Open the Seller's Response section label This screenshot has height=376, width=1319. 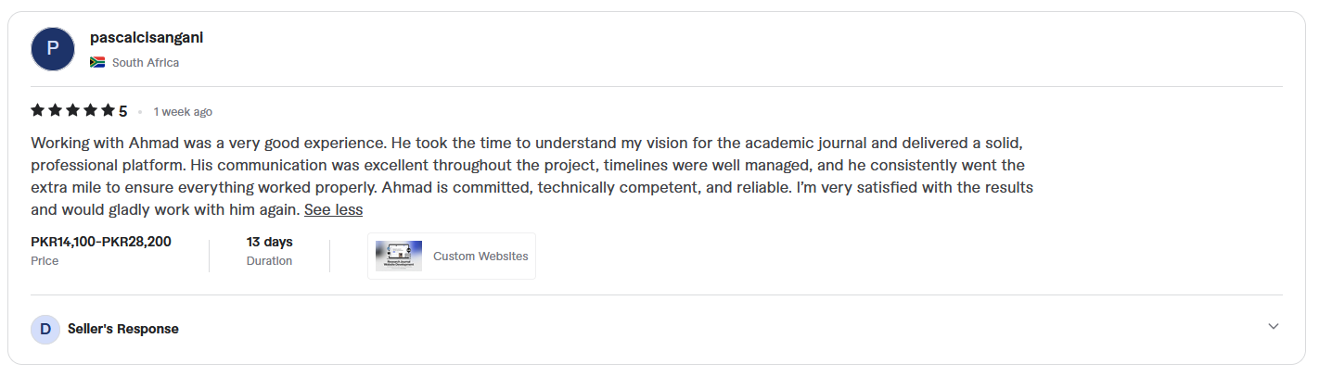click(x=123, y=329)
